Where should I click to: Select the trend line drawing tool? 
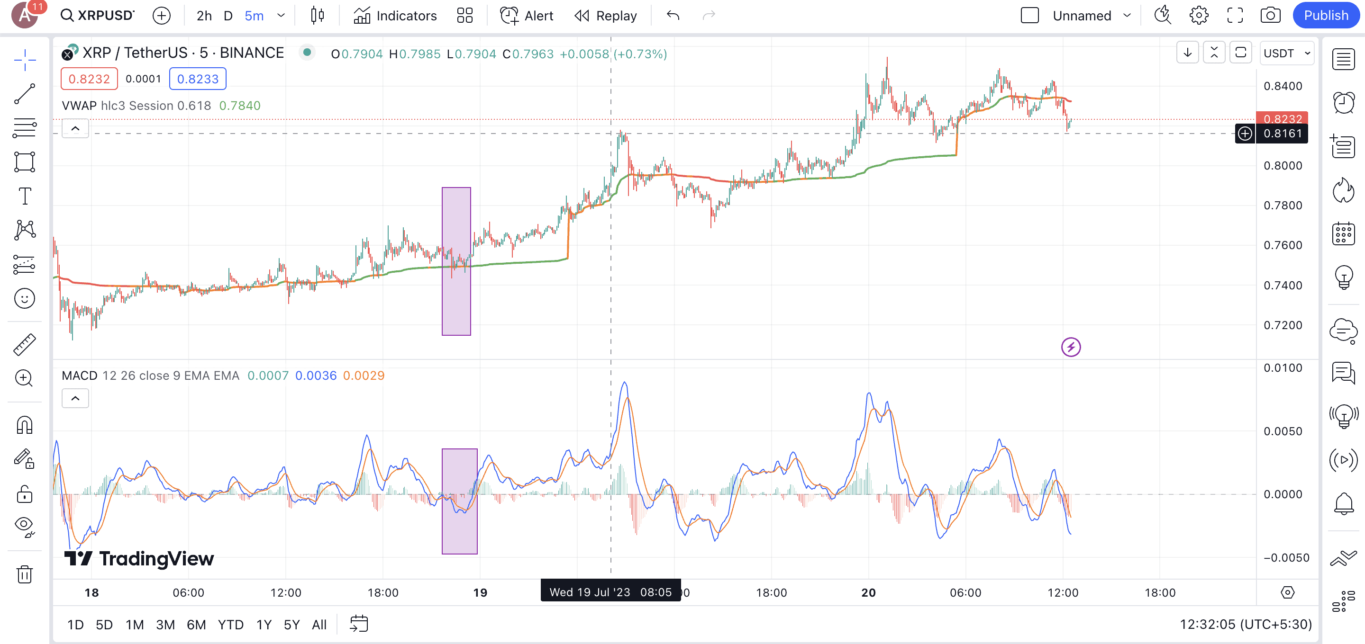pos(24,94)
